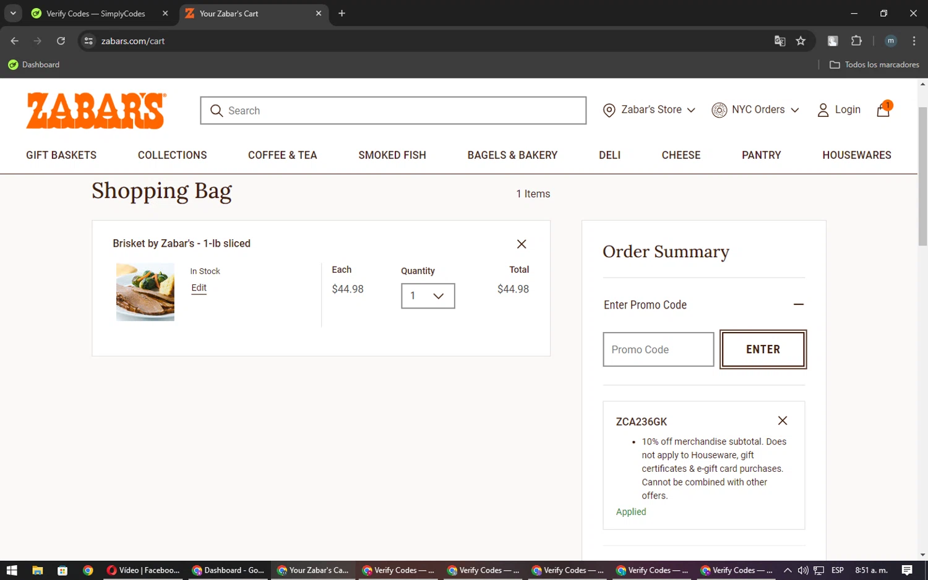Open Gift Baskets menu

(61, 155)
